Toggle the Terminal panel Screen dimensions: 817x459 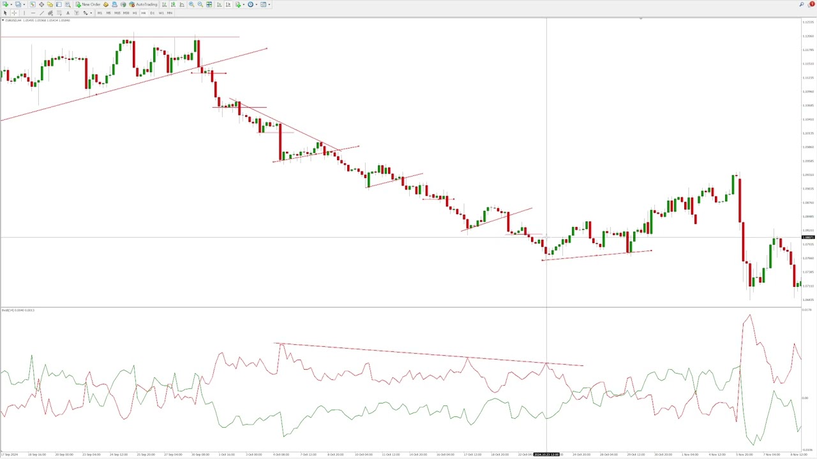click(59, 4)
